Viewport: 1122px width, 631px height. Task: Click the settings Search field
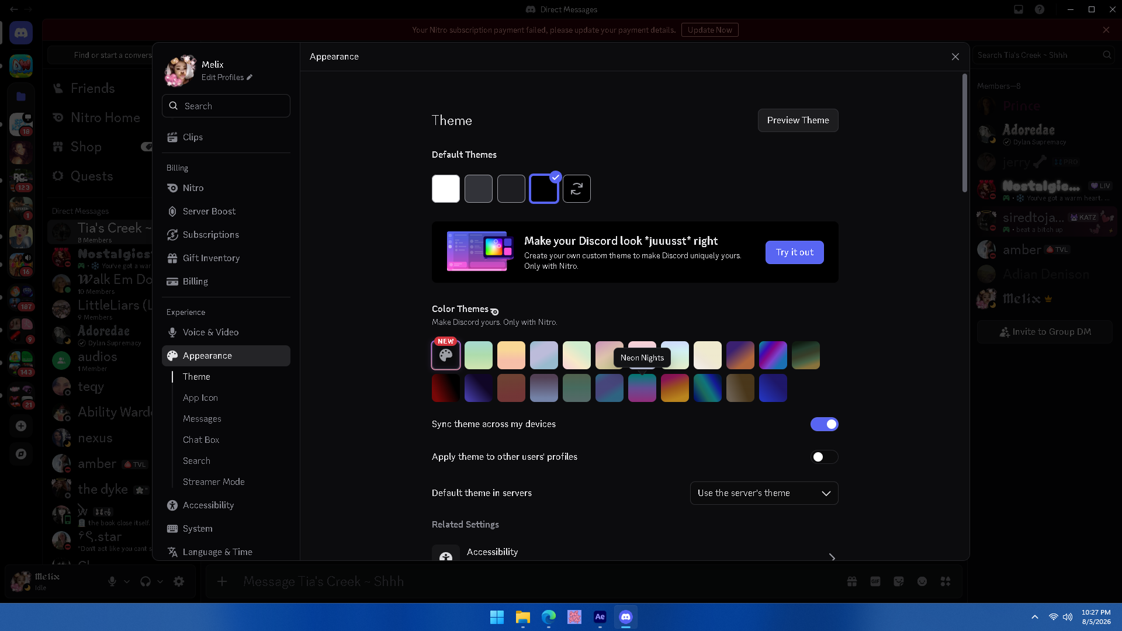(226, 106)
